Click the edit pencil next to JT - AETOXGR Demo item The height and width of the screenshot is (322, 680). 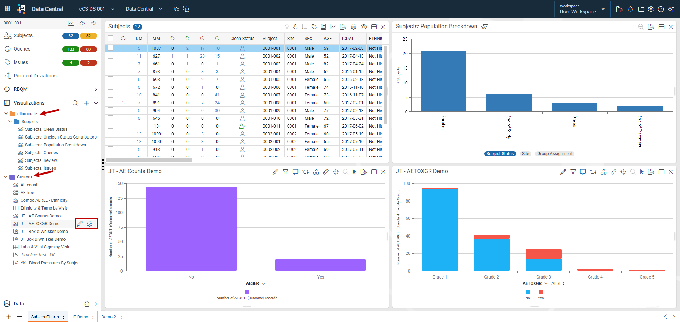pyautogui.click(x=80, y=224)
